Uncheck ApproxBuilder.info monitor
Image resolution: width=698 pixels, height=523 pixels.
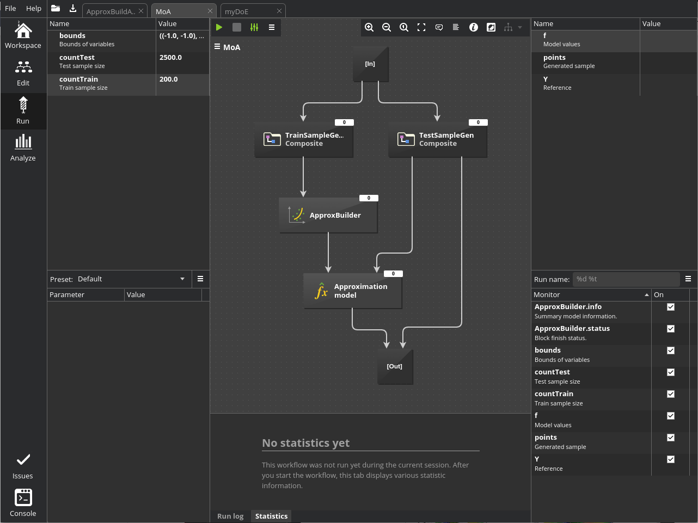click(671, 307)
